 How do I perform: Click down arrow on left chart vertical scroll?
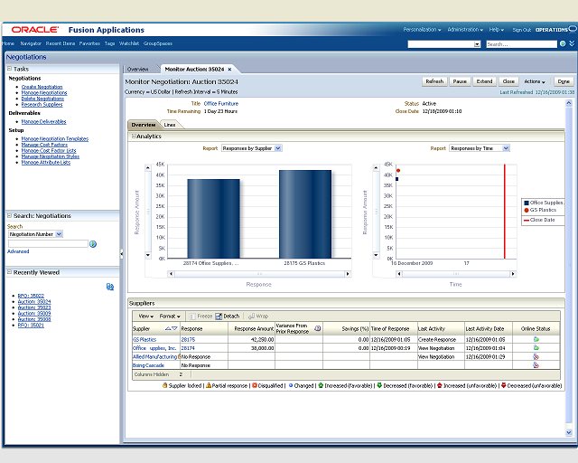point(148,255)
